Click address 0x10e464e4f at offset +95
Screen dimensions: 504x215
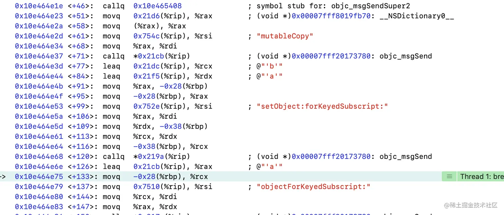click(x=39, y=96)
